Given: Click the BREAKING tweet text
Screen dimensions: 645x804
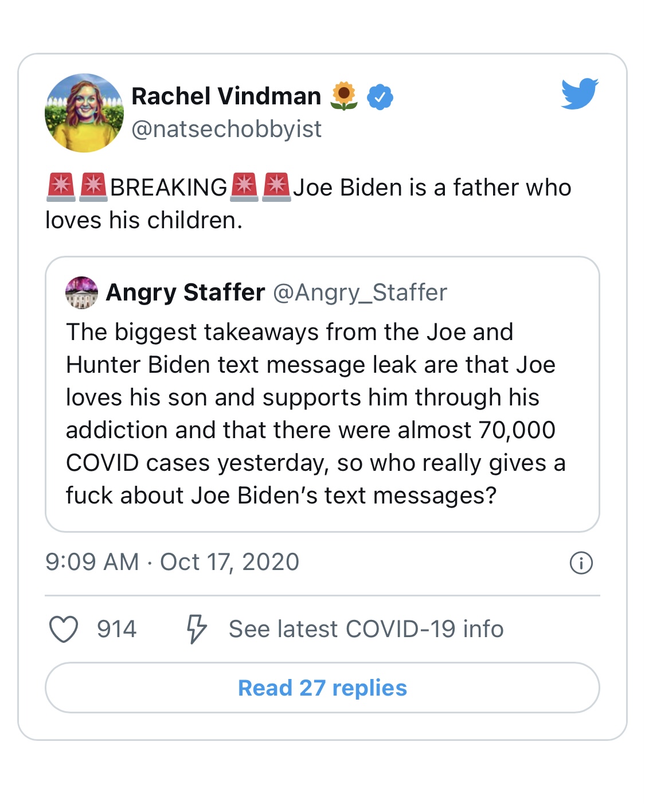Looking at the screenshot, I should click(x=169, y=188).
